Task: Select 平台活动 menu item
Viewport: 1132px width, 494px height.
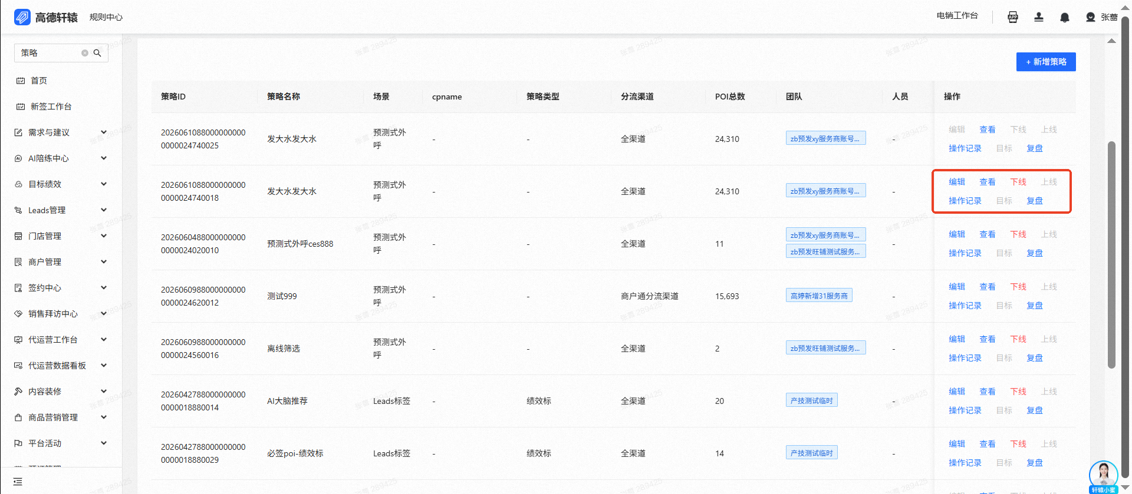Action: click(x=45, y=443)
